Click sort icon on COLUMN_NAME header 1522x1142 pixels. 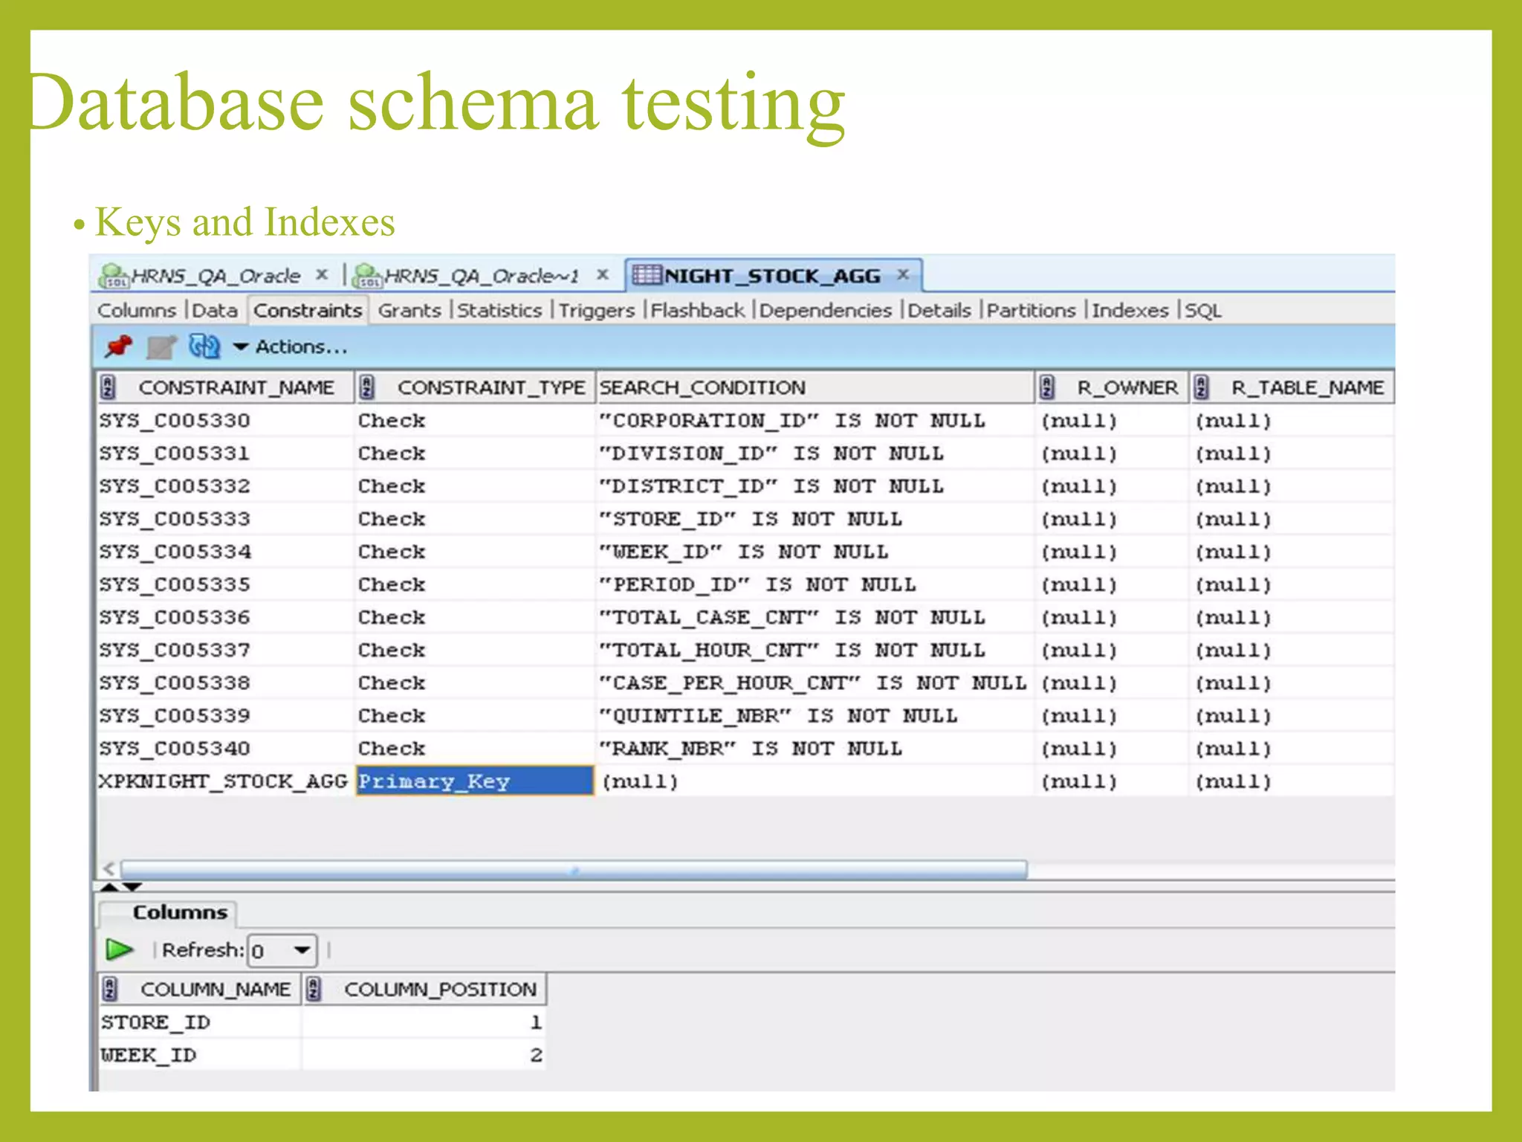click(x=110, y=990)
